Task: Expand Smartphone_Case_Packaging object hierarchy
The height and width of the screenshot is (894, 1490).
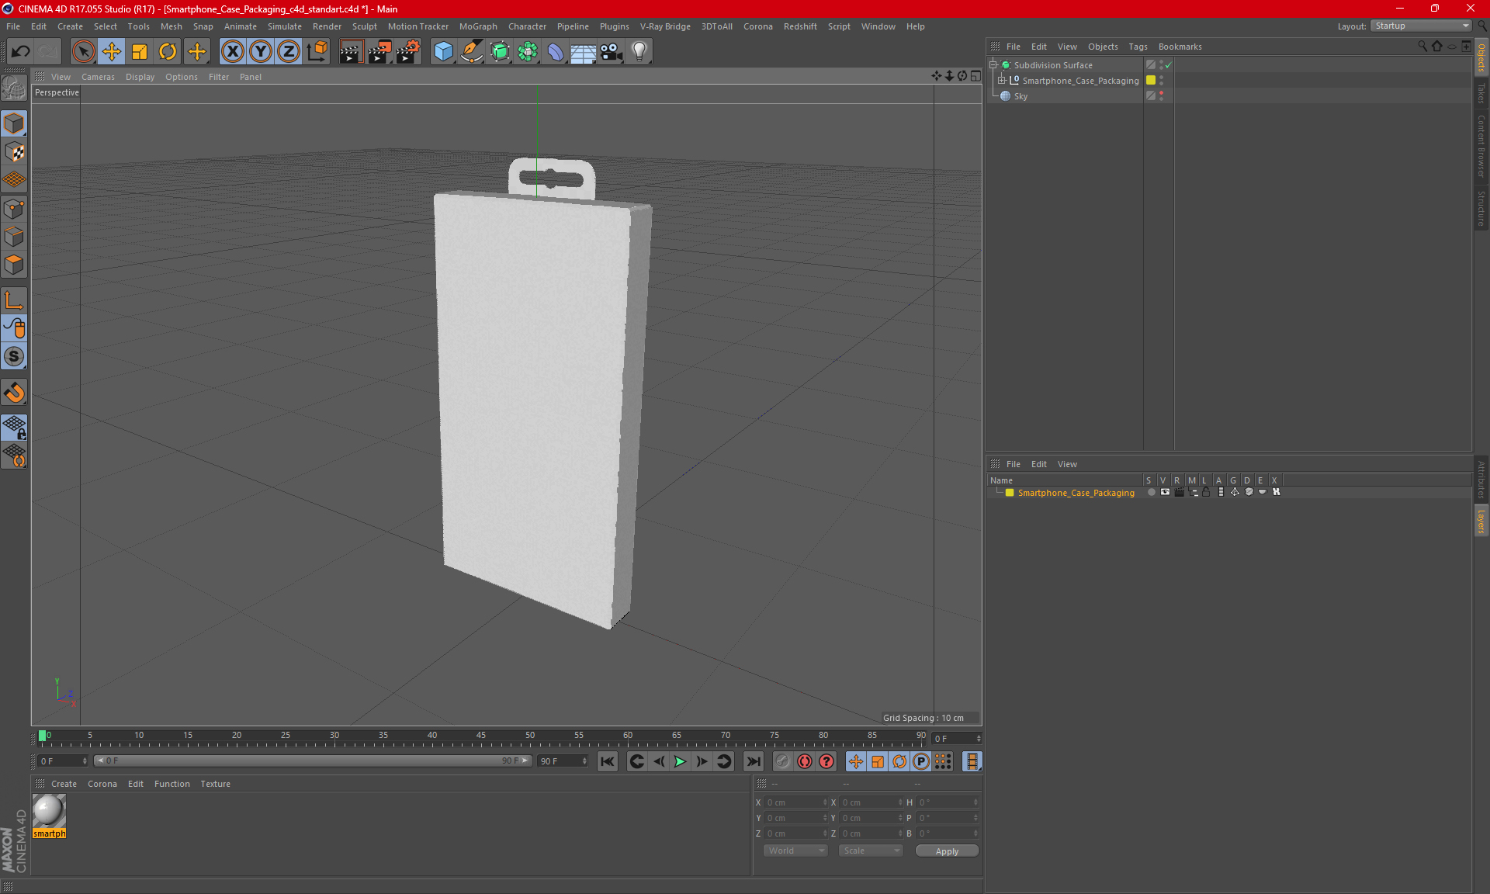Action: [1002, 81]
